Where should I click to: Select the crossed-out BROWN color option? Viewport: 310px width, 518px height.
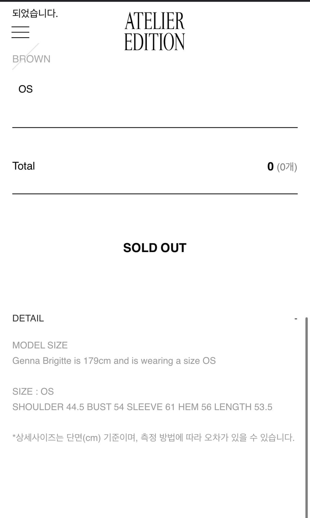point(31,59)
